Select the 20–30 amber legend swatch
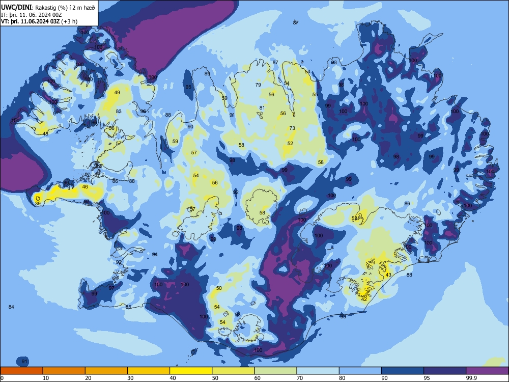Image resolution: width=509 pixels, height=382 pixels. pyautogui.click(x=106, y=371)
